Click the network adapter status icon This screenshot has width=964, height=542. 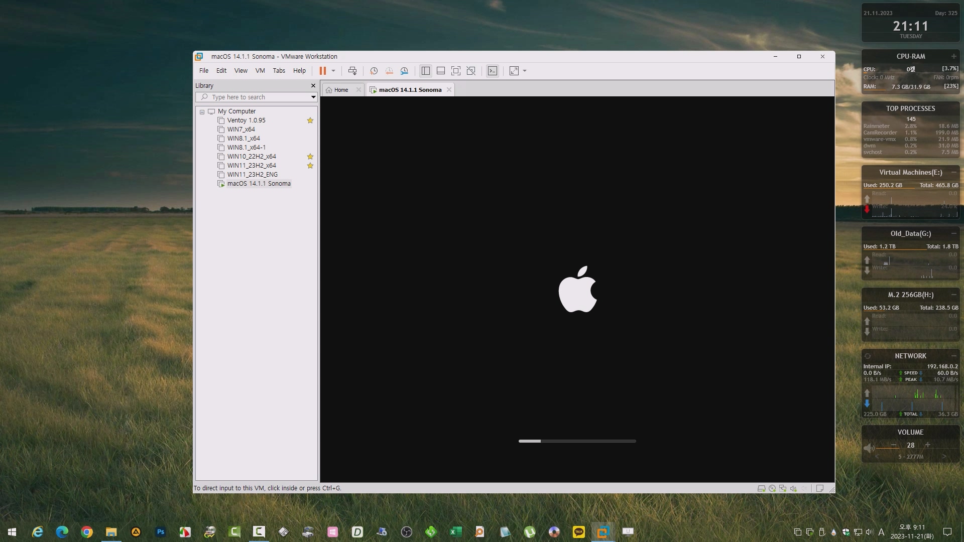(x=783, y=488)
